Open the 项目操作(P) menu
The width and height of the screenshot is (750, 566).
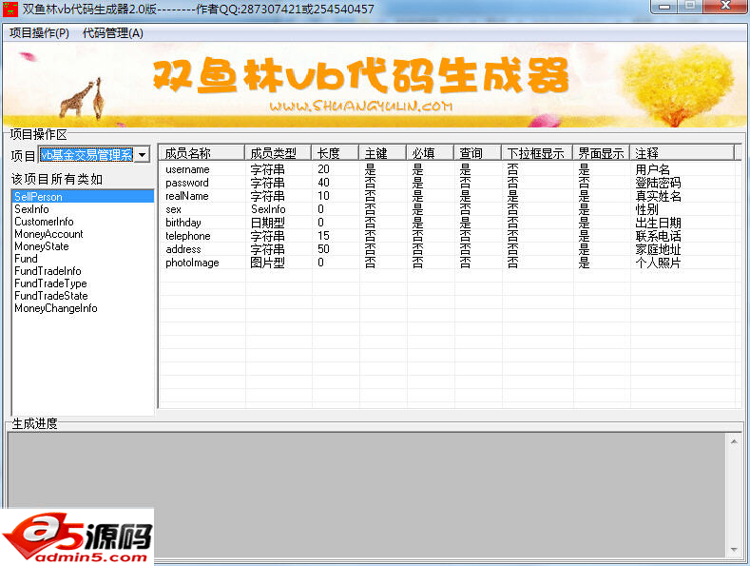point(39,33)
